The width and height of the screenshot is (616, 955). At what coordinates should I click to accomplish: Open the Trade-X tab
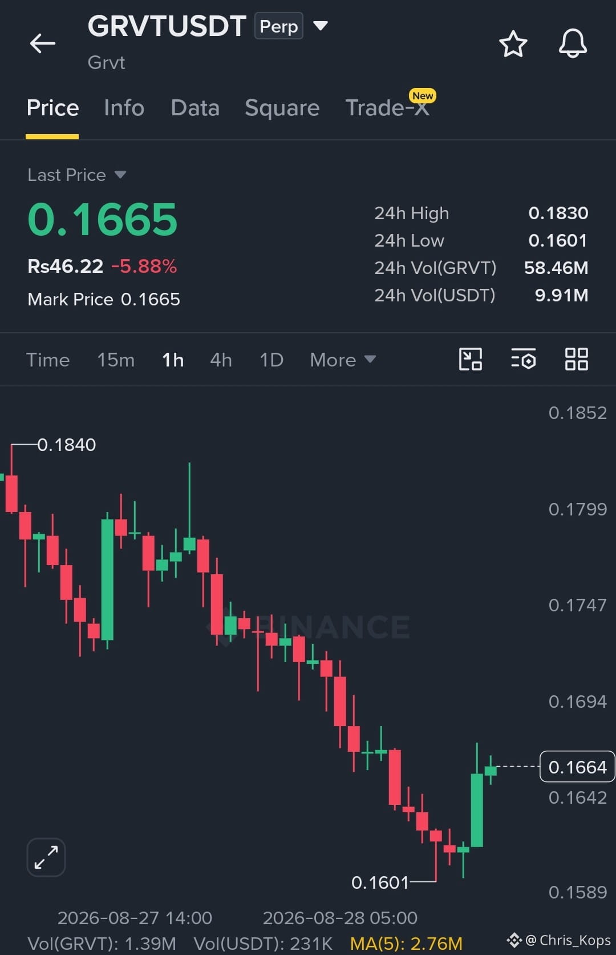388,107
